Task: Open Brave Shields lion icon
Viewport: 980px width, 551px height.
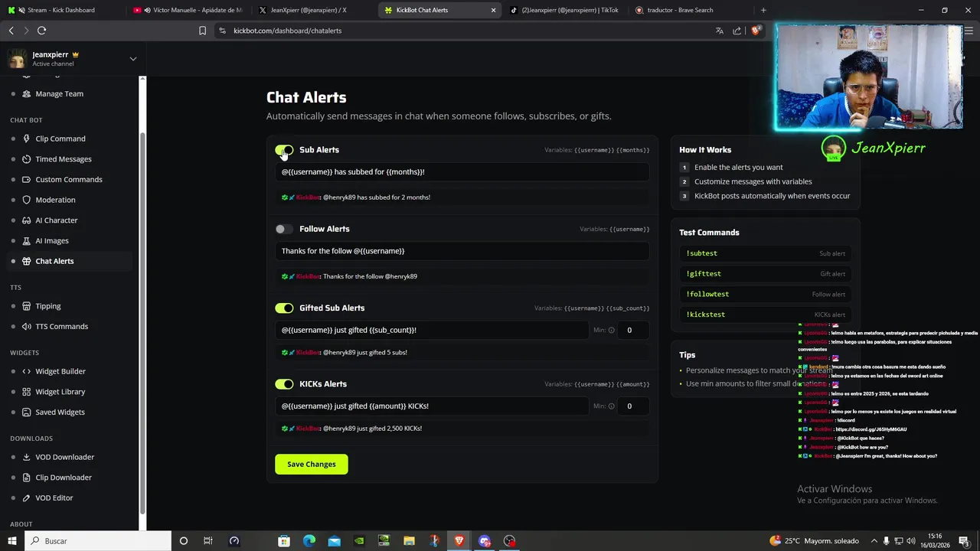Action: click(x=756, y=31)
